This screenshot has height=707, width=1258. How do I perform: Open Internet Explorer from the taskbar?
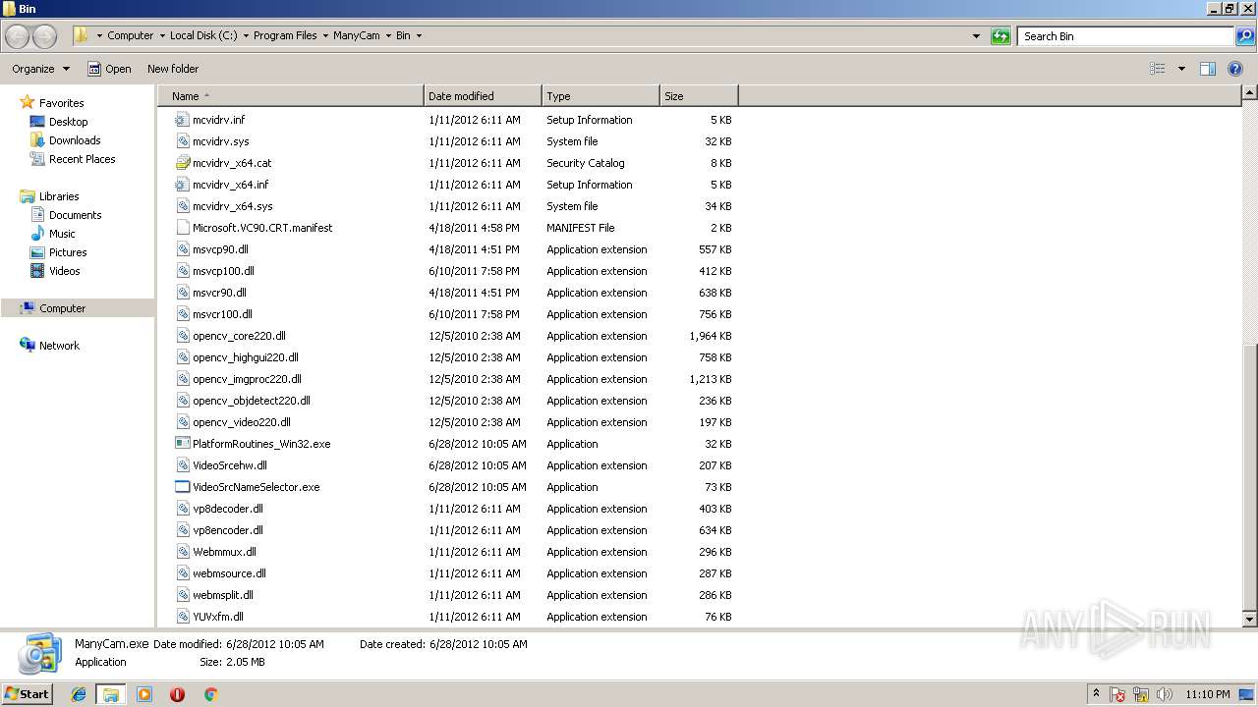tap(79, 694)
